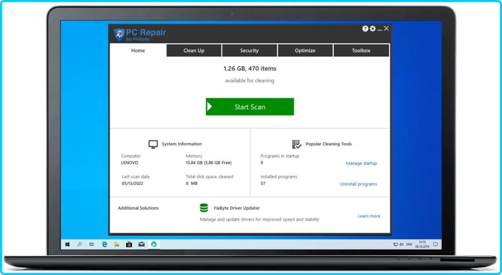Viewport: 502px width, 275px height.
Task: Open File Explorer from the taskbar
Action: (117, 244)
